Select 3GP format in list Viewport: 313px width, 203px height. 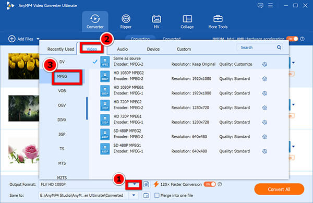(x=62, y=134)
